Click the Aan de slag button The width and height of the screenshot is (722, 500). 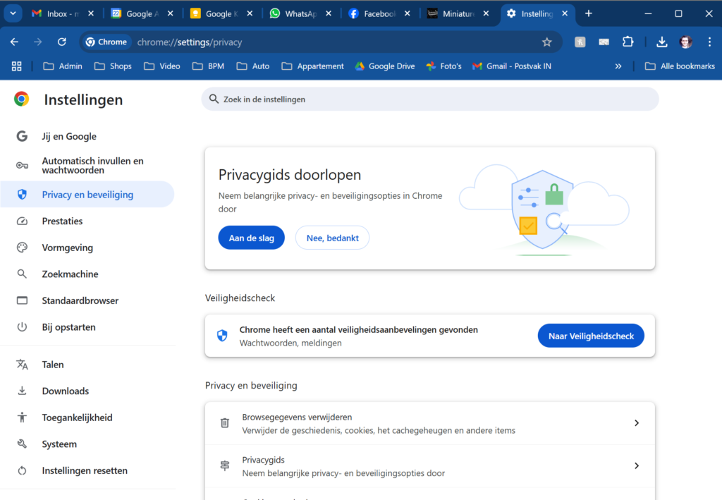pos(252,238)
